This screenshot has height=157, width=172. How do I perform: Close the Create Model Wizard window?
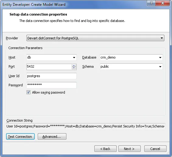click(x=163, y=3)
